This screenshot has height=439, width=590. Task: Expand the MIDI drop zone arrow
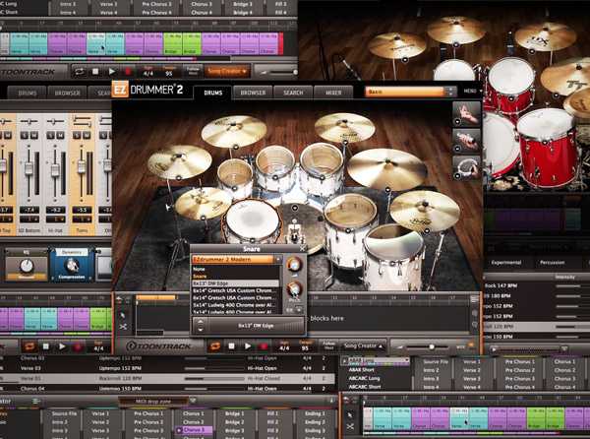point(193,401)
